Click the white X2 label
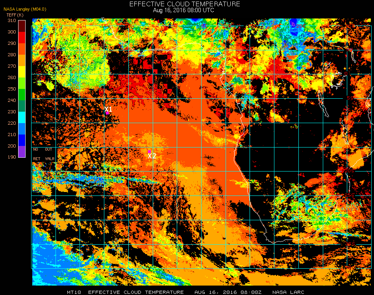 tap(152, 156)
